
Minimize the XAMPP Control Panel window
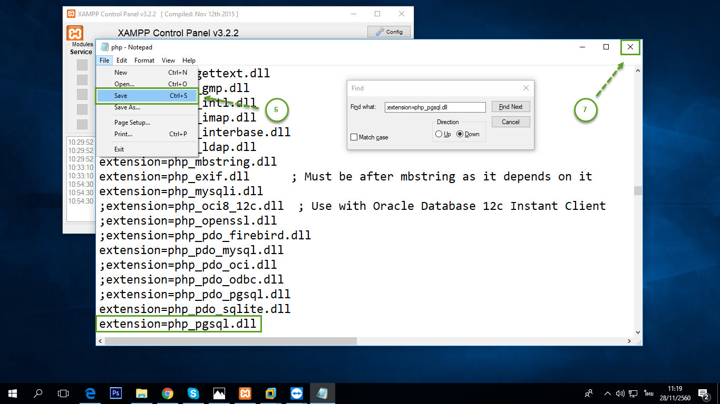coord(353,14)
